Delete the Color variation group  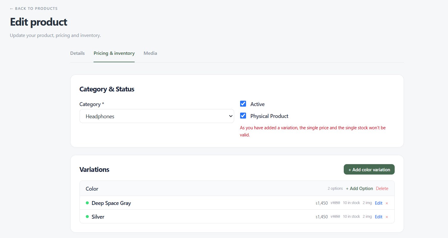(x=382, y=189)
